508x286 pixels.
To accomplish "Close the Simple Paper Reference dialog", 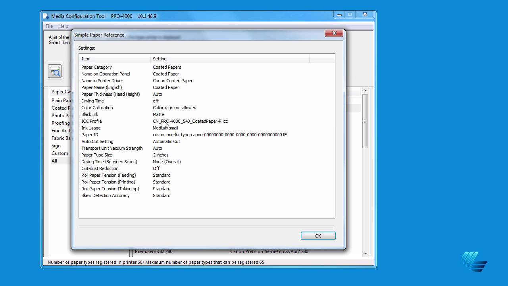I will [x=334, y=33].
